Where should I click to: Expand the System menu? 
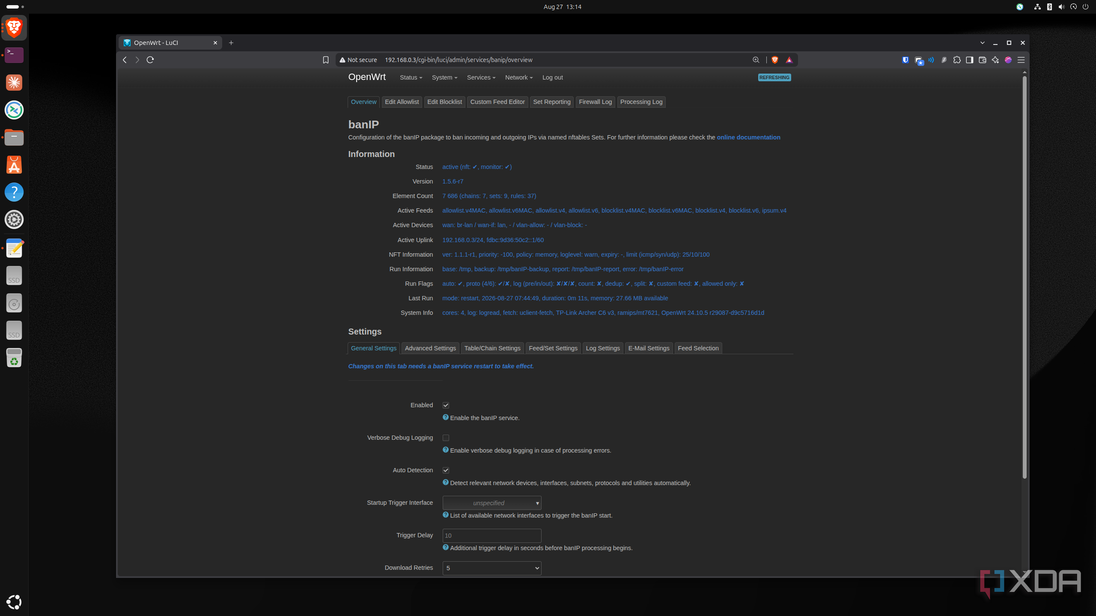[x=444, y=77]
